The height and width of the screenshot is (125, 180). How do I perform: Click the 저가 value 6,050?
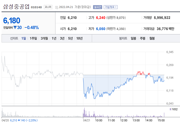101,29
